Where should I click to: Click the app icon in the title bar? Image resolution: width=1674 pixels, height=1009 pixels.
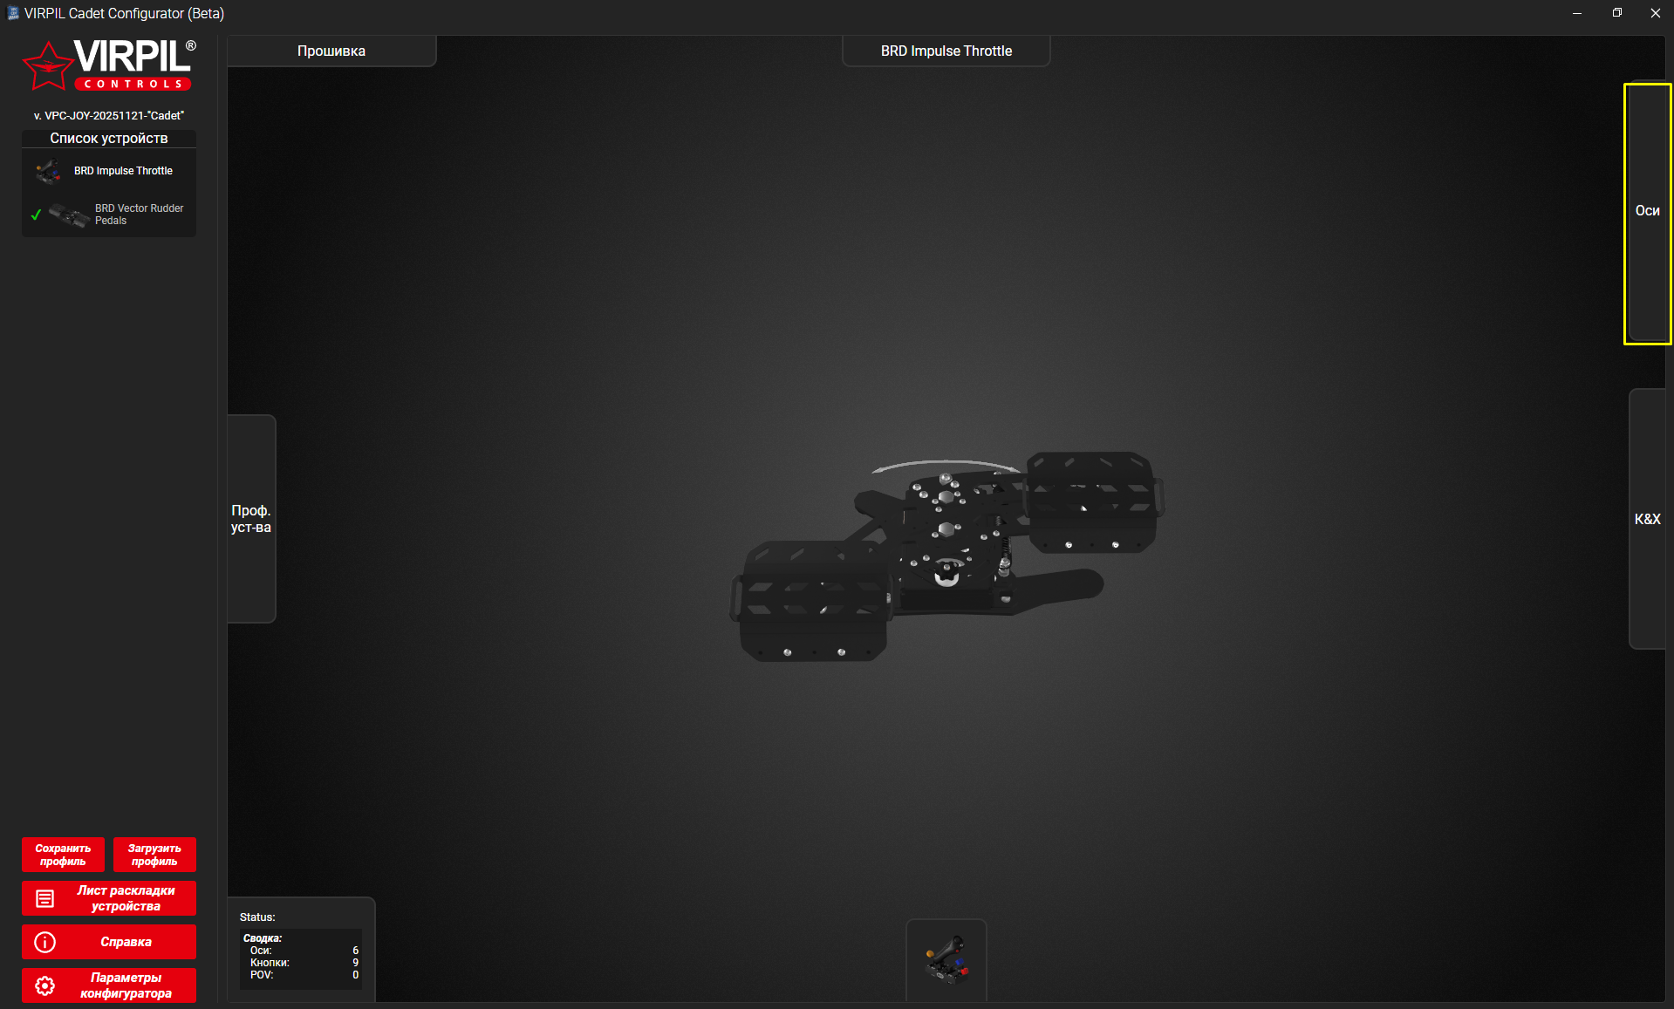pyautogui.click(x=12, y=13)
